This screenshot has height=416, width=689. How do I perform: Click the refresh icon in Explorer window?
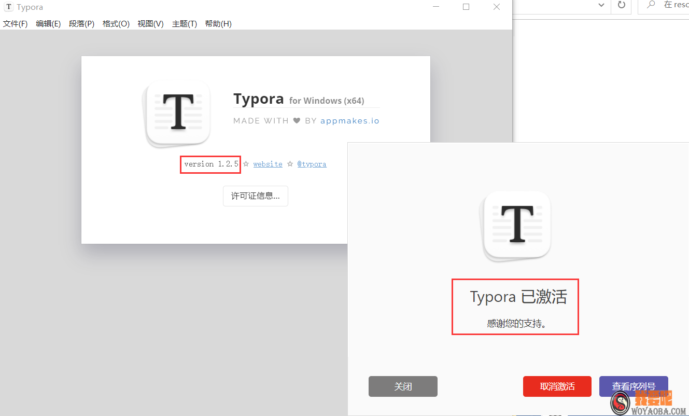tap(621, 5)
